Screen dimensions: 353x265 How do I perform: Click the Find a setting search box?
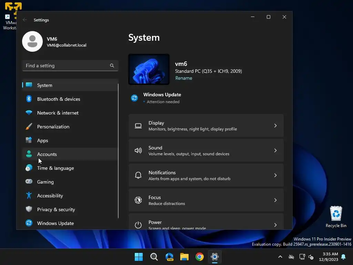tap(70, 66)
